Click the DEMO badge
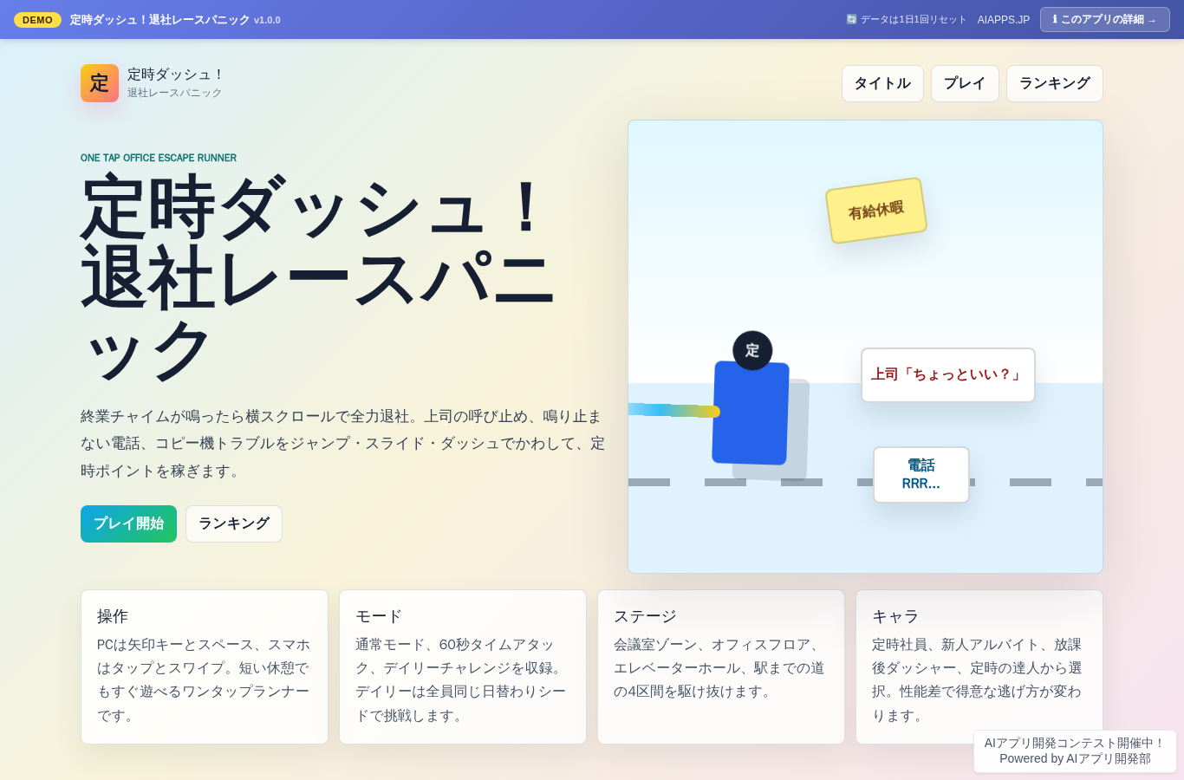Image resolution: width=1184 pixels, height=780 pixels. click(x=37, y=20)
